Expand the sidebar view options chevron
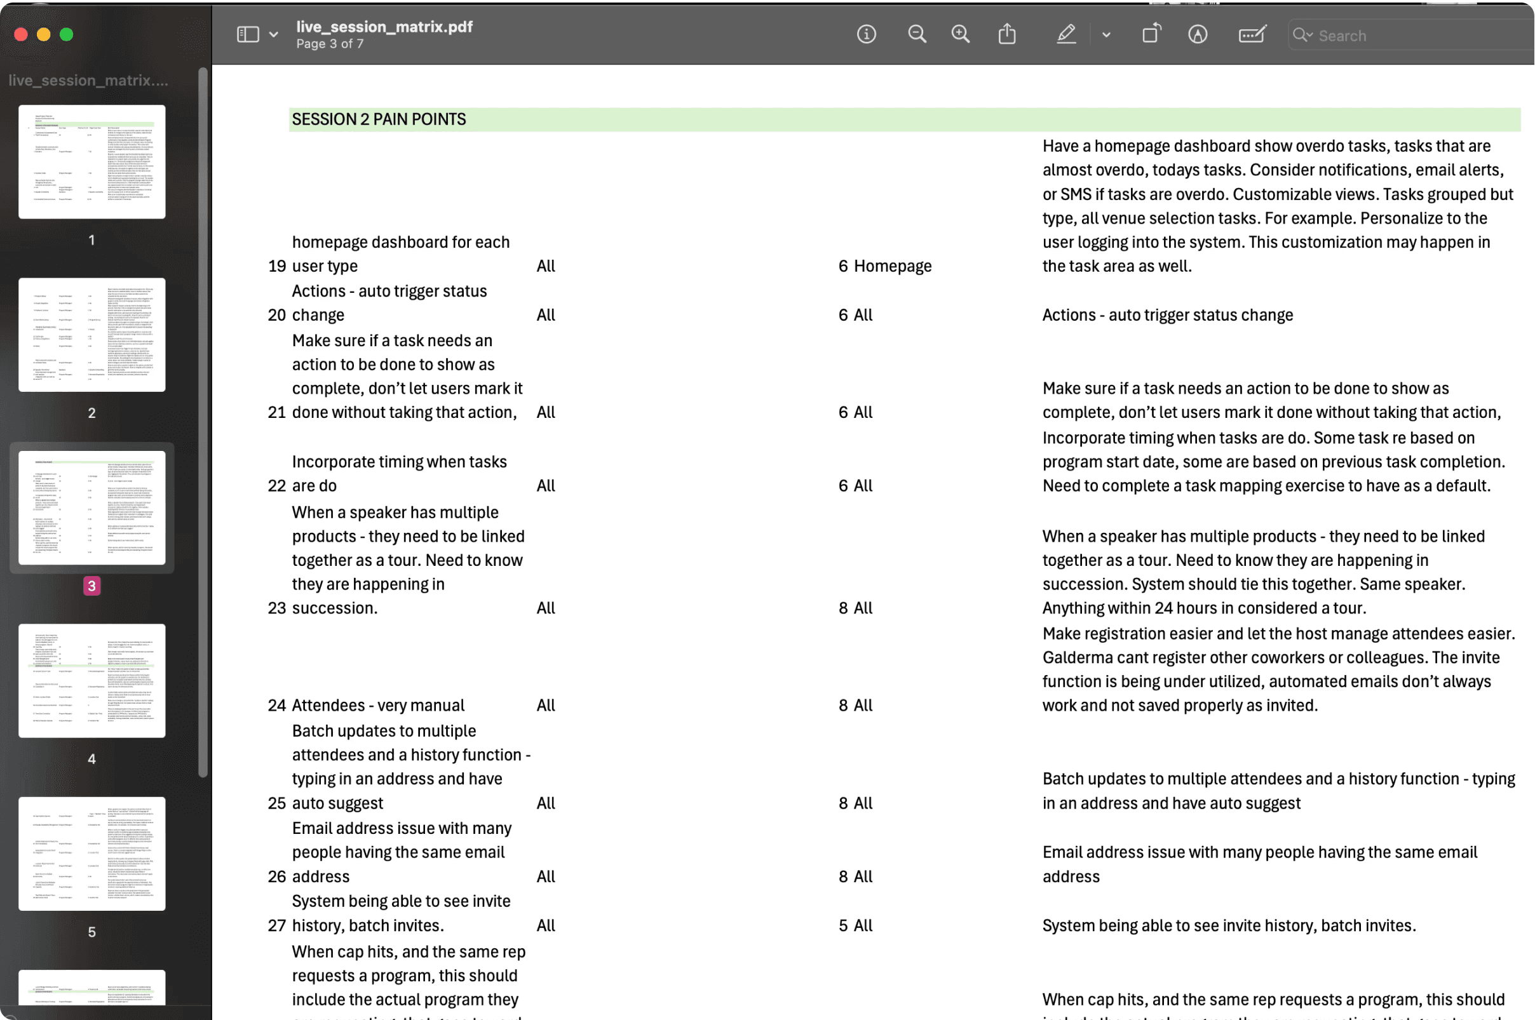The height and width of the screenshot is (1020, 1535). point(274,34)
